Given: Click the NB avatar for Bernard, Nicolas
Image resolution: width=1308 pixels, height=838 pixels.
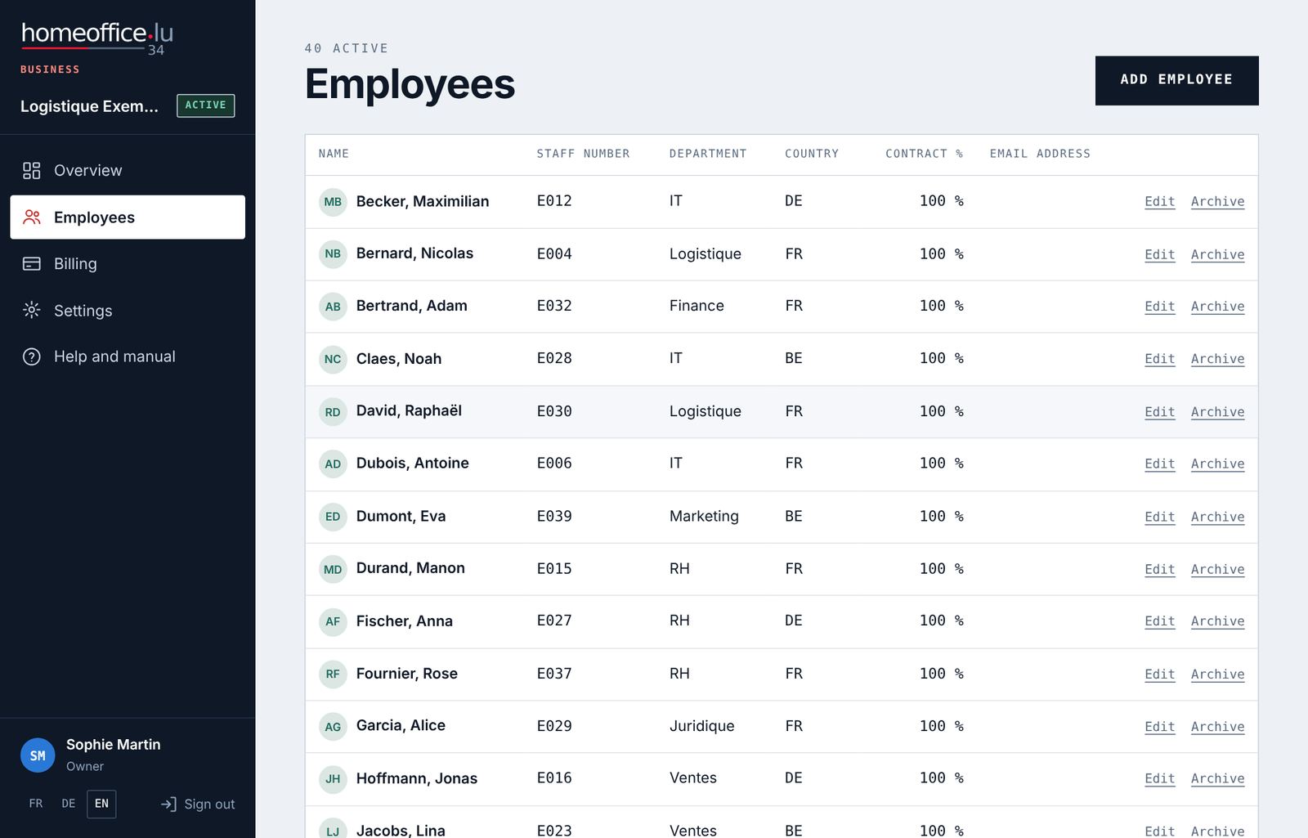Looking at the screenshot, I should [333, 254].
